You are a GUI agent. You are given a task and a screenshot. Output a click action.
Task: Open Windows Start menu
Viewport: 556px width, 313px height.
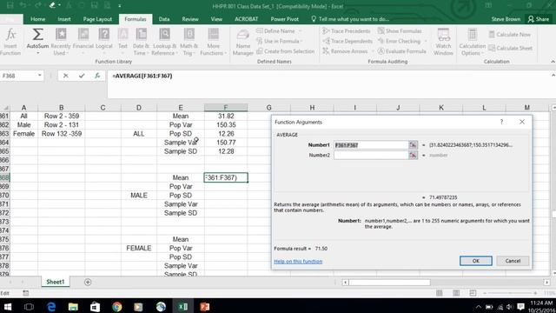[7, 307]
